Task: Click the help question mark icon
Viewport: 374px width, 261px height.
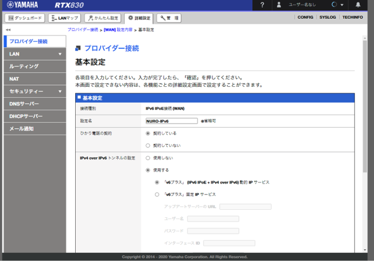Action: coord(262,5)
